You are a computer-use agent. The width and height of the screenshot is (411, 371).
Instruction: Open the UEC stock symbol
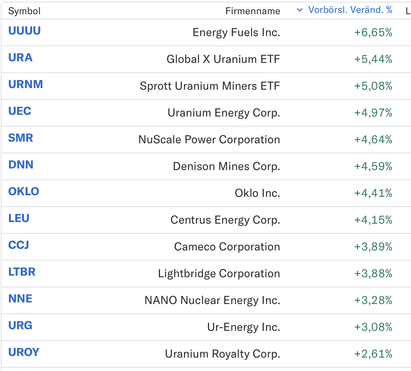pyautogui.click(x=19, y=111)
